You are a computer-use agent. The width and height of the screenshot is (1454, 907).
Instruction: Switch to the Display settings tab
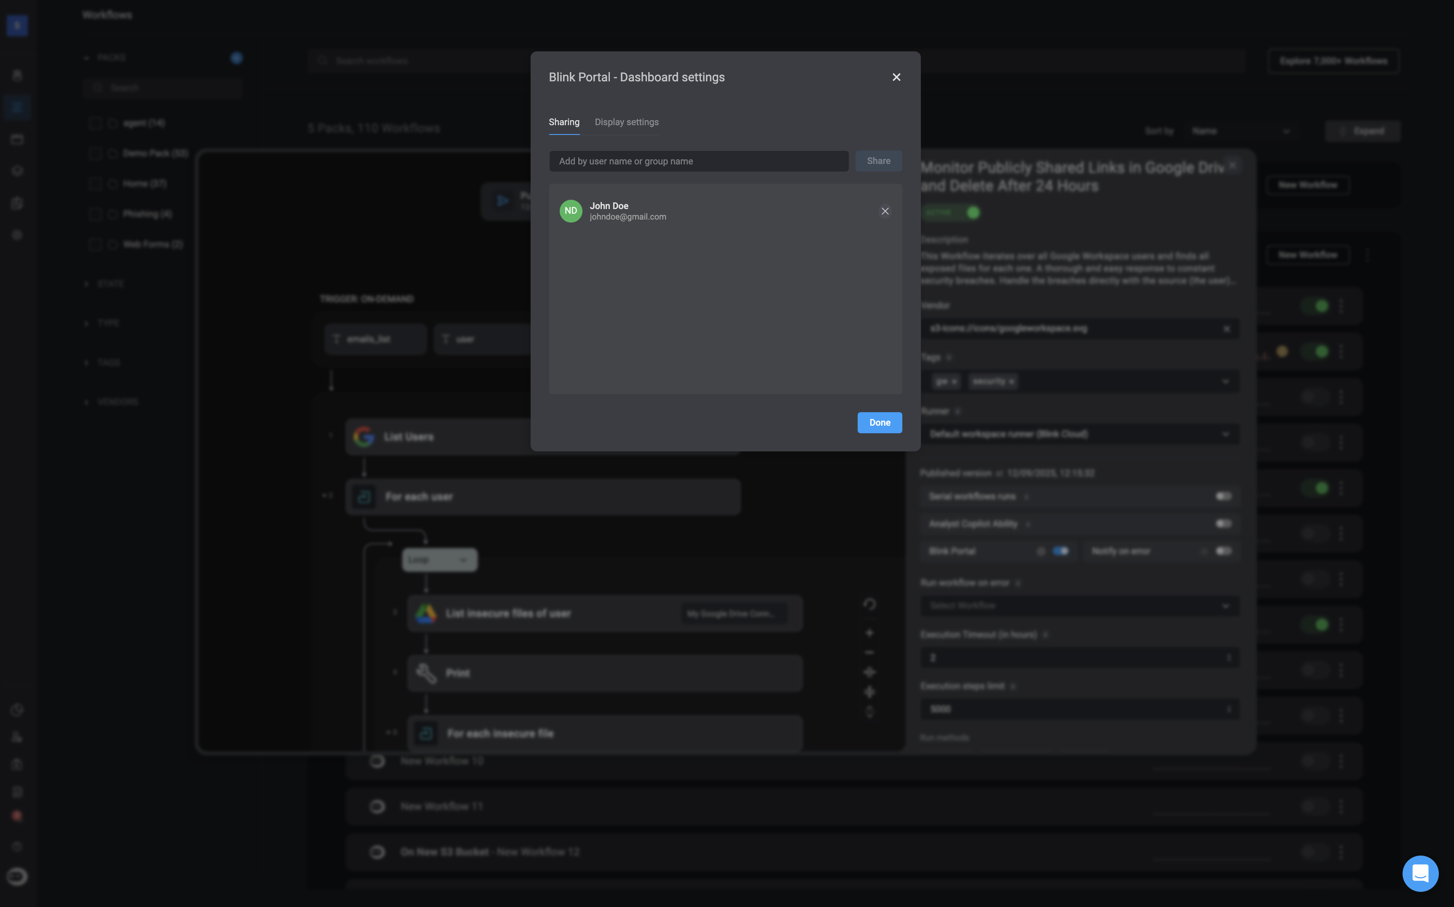click(x=626, y=122)
